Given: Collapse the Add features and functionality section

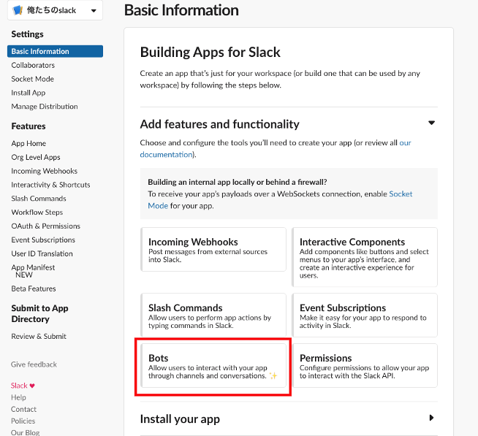Looking at the screenshot, I should pos(431,123).
